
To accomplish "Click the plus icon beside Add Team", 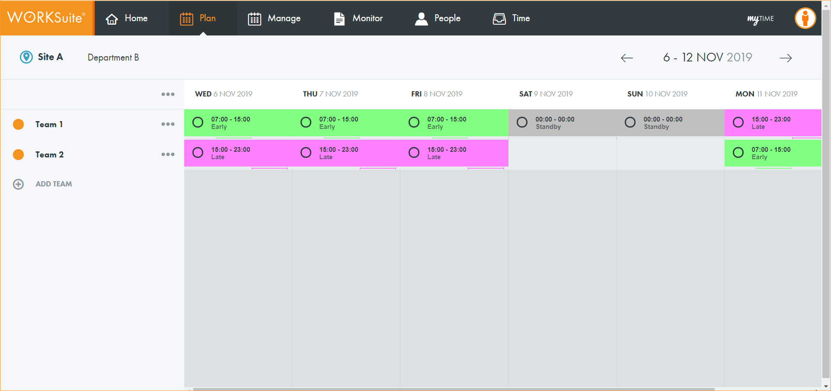I will [x=18, y=184].
